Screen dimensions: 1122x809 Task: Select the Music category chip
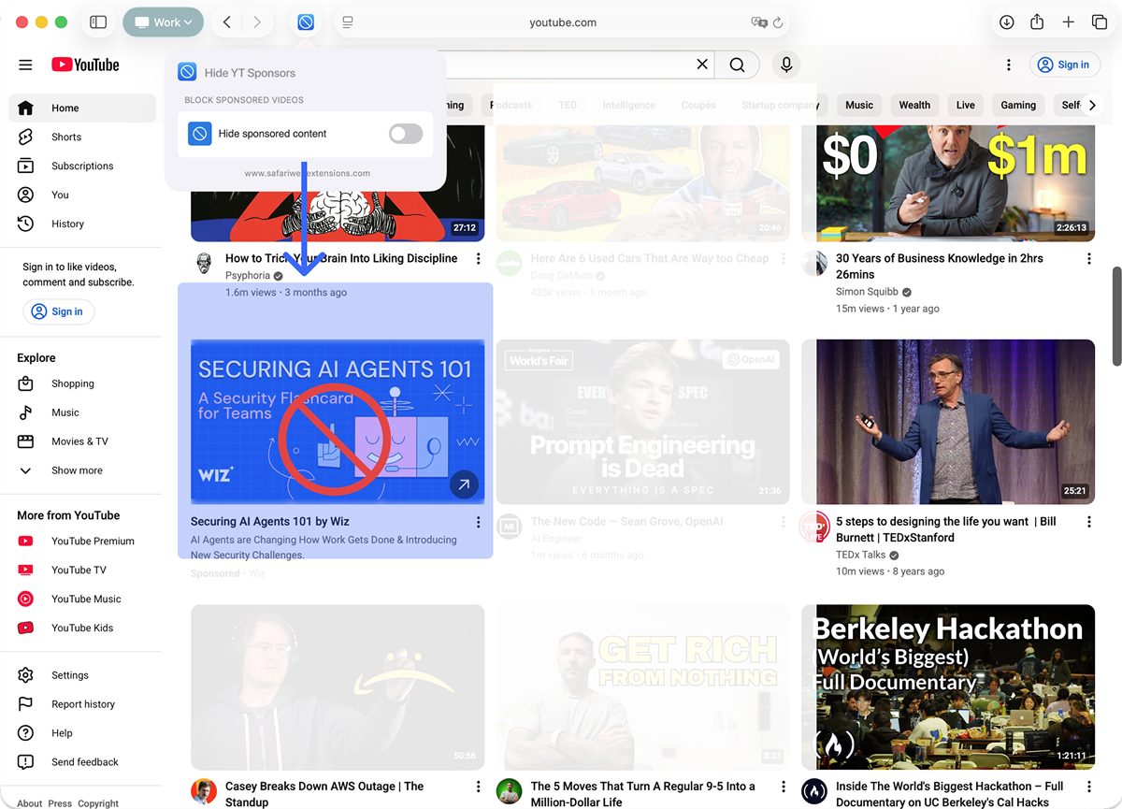coord(858,105)
